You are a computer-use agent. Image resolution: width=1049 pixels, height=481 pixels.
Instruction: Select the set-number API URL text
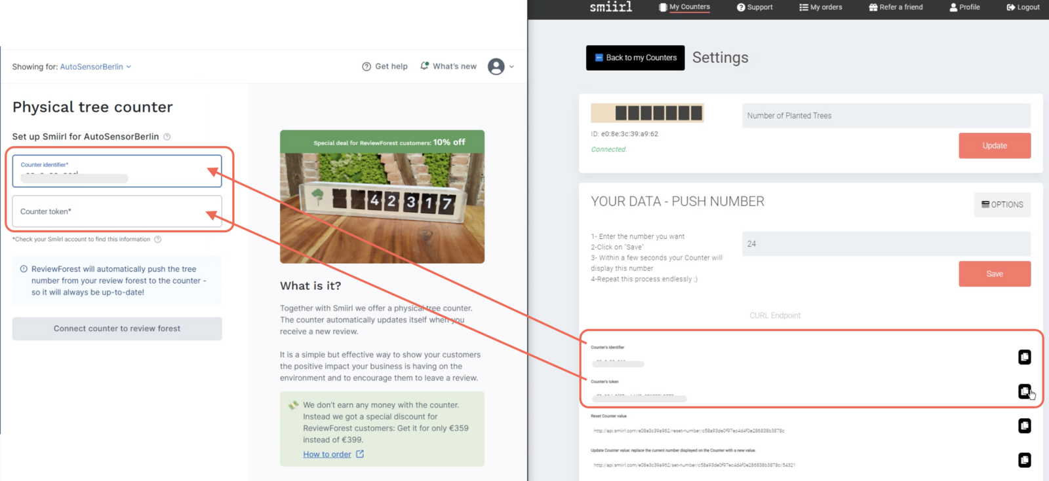tap(694, 465)
